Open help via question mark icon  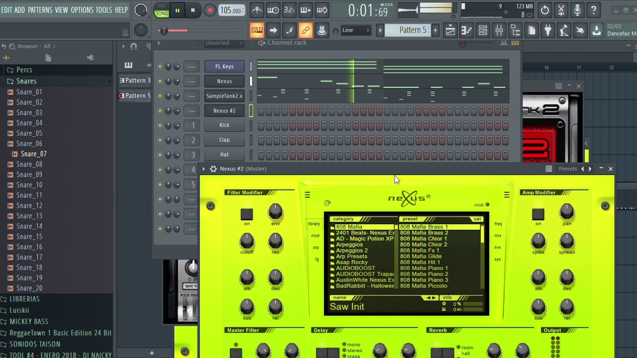[x=594, y=10]
